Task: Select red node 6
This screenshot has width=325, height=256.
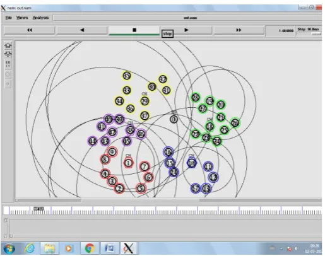Action: click(x=148, y=177)
